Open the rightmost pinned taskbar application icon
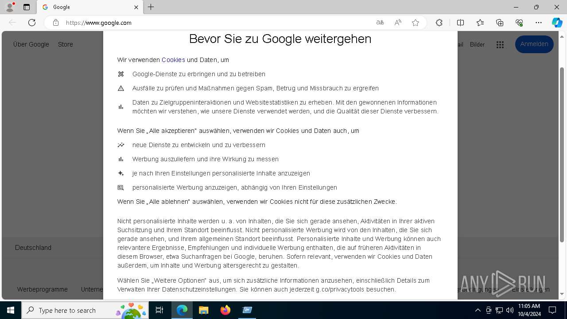This screenshot has height=319, width=567. point(247,310)
